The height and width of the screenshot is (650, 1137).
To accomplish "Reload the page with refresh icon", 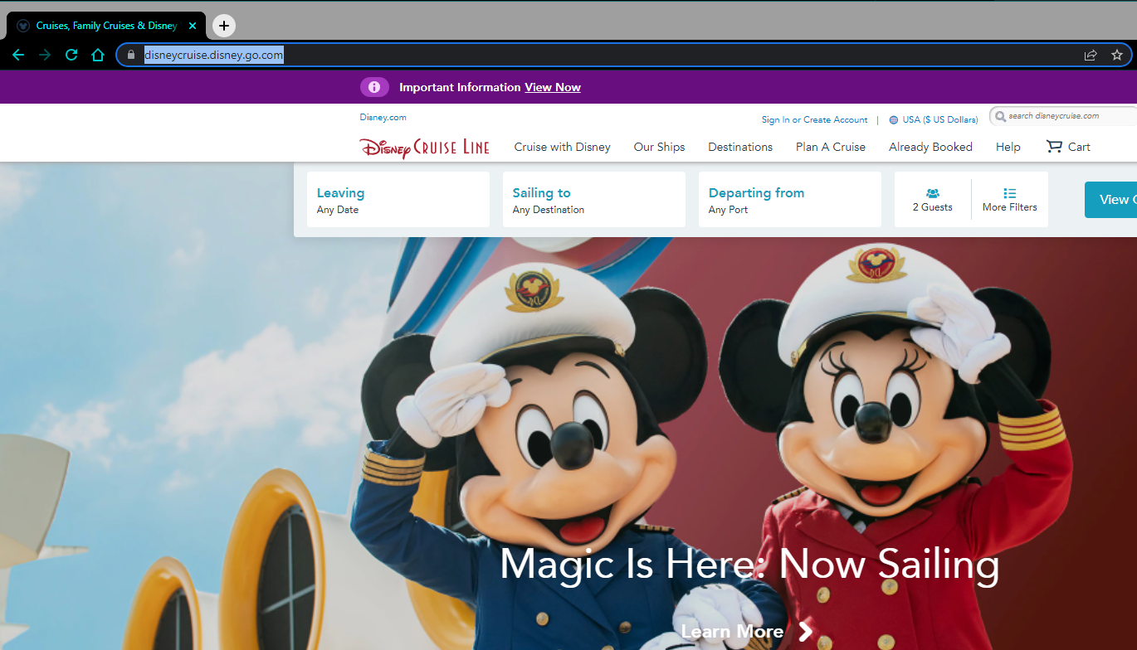I will pyautogui.click(x=71, y=55).
